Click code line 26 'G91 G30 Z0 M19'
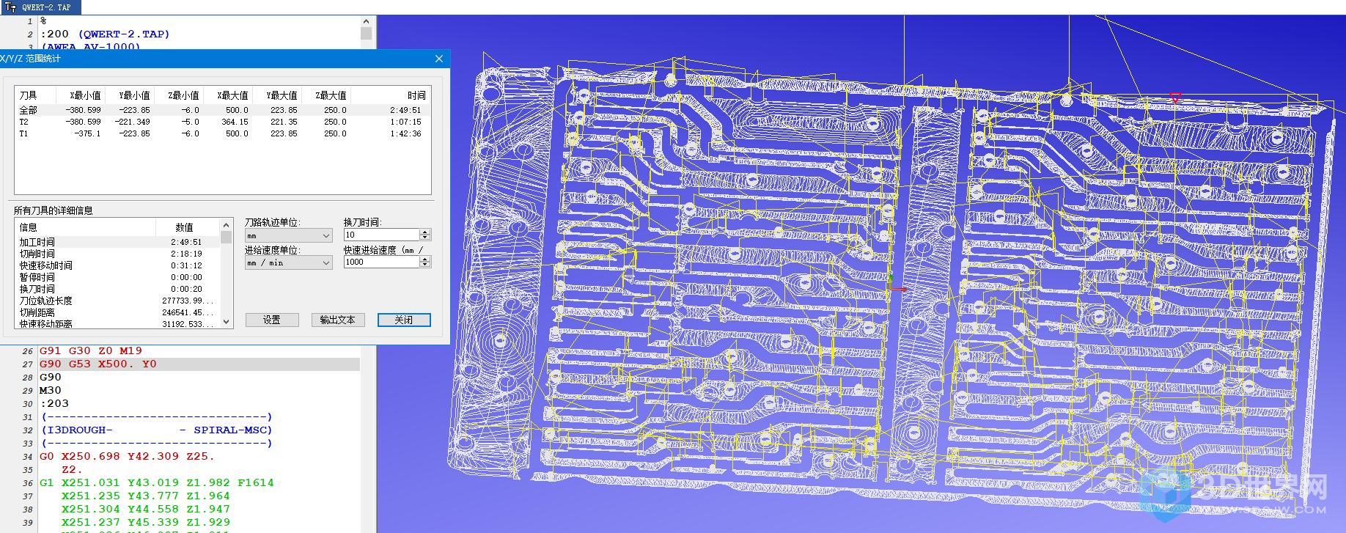 [x=91, y=351]
